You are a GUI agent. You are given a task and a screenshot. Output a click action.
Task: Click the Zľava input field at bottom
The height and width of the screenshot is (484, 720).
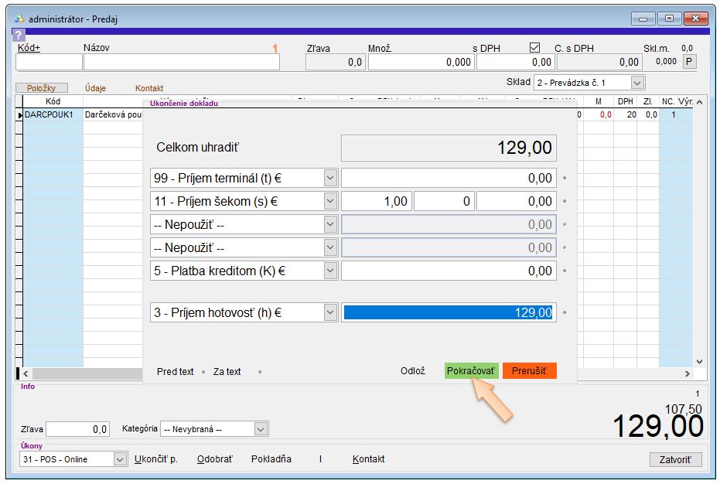tap(78, 429)
